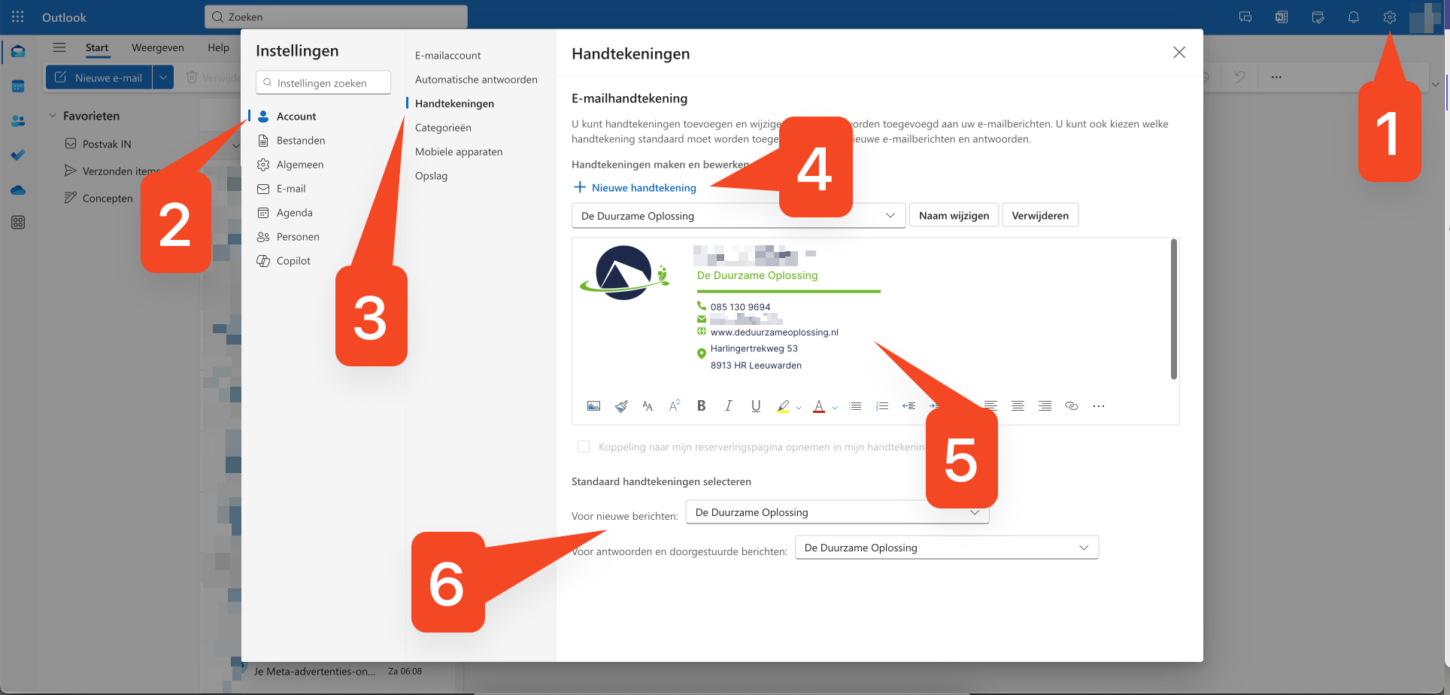This screenshot has width=1450, height=695.
Task: Open the highlight color dropdown arrow
Action: (799, 408)
